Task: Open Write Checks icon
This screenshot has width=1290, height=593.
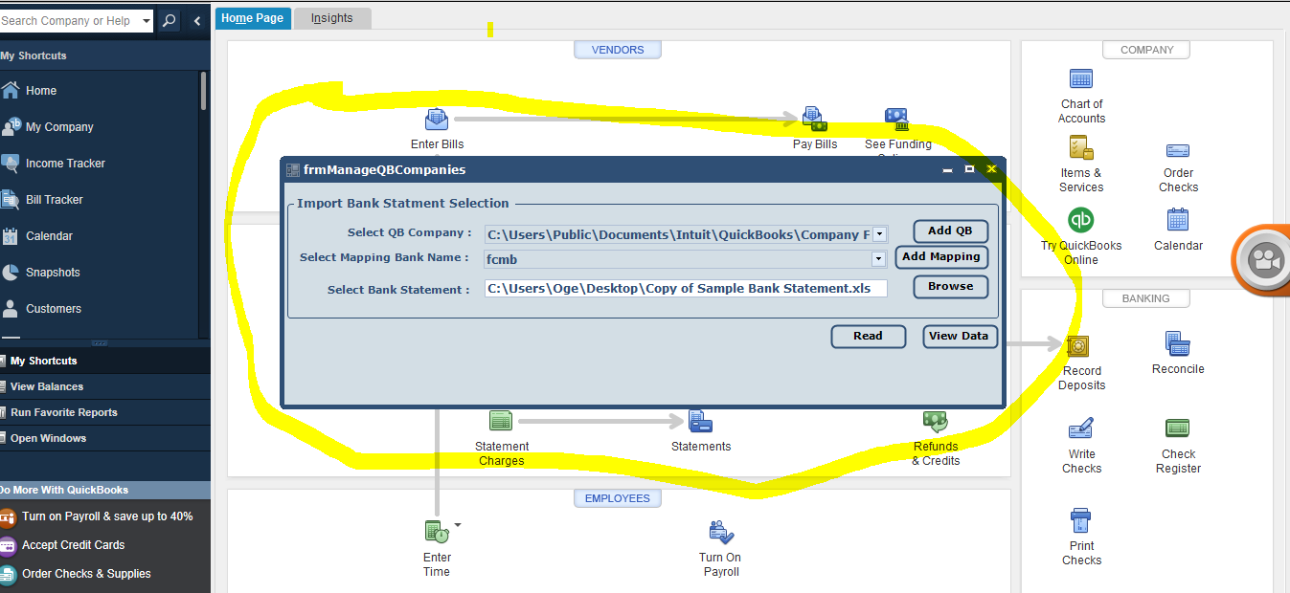Action: [1081, 428]
